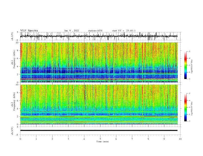Click inside the ch.1 spectrogram panel
This screenshot has width=203, height=156.
99,62
